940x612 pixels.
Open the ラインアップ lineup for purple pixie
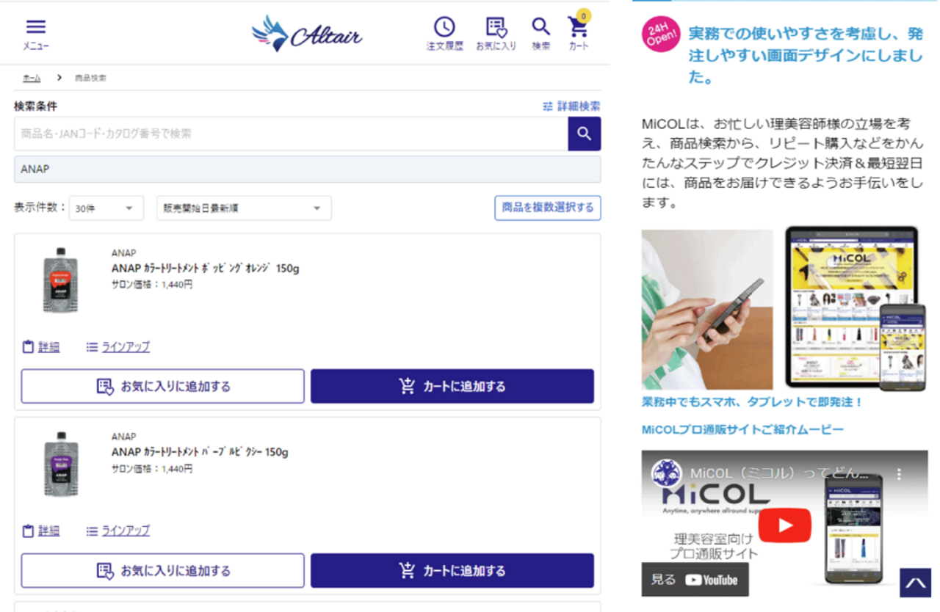(x=124, y=531)
